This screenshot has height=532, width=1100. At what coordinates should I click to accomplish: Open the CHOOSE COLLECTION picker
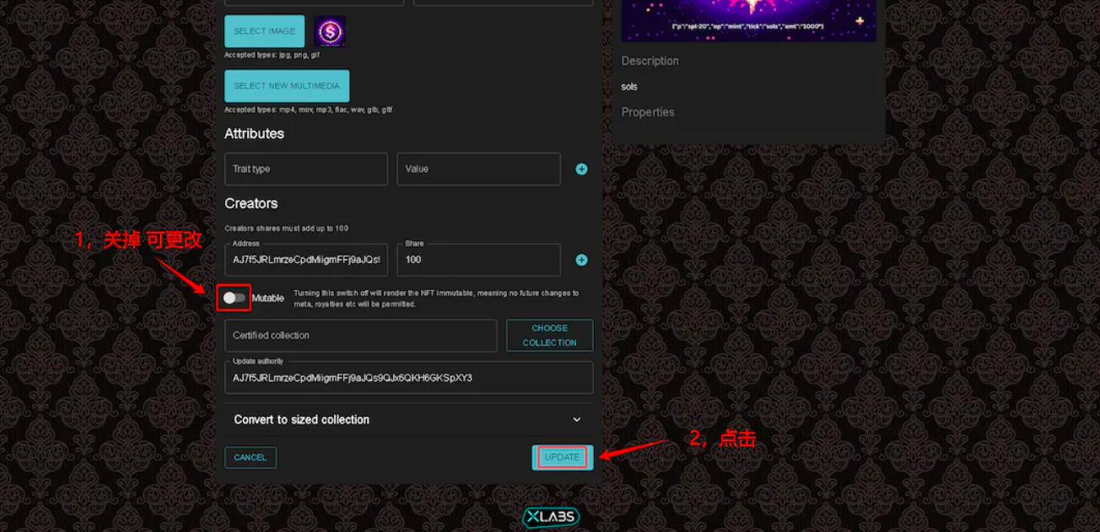coord(550,336)
